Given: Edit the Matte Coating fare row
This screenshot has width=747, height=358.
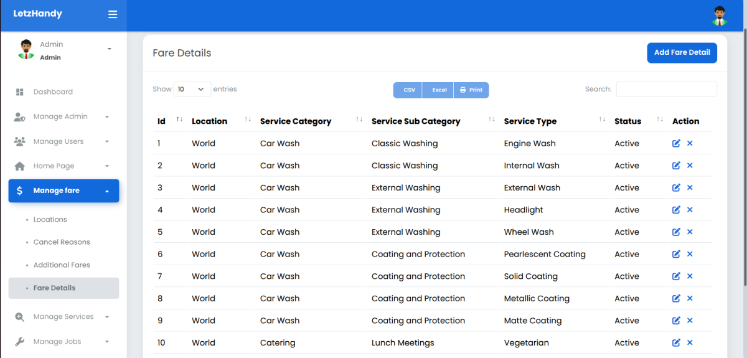Looking at the screenshot, I should [676, 321].
